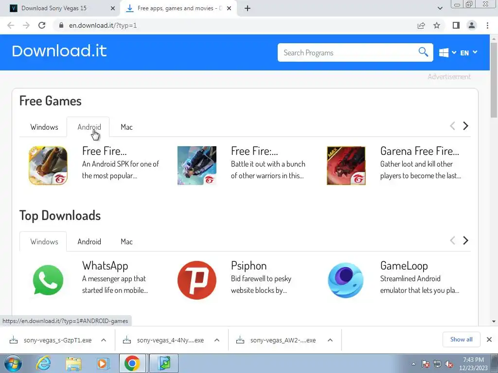Bookmark this page with the star icon
This screenshot has width=498, height=373.
click(437, 25)
